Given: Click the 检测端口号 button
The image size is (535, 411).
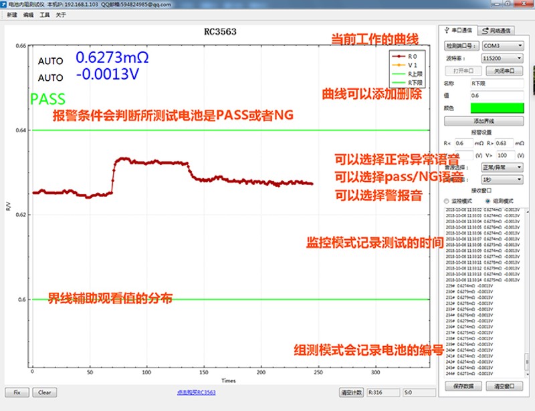Looking at the screenshot, I should 461,45.
